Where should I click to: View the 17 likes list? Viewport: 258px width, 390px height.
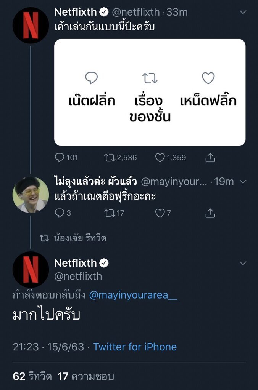click(86, 377)
